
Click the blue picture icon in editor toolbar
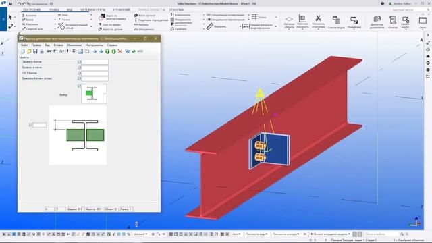point(80,51)
